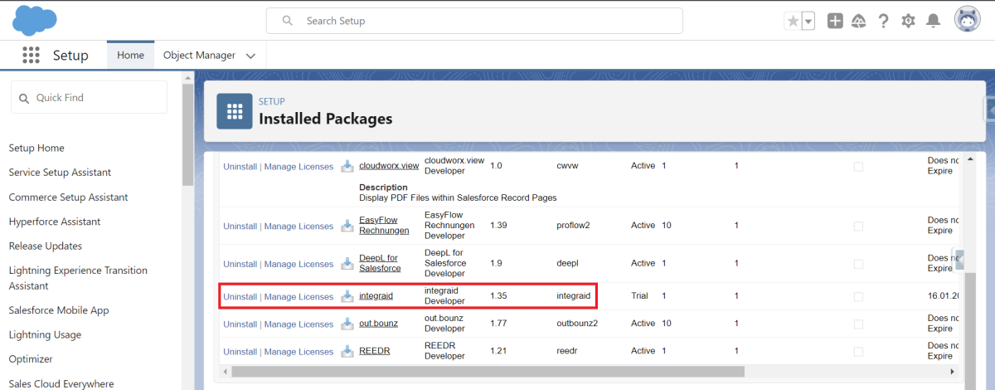995x390 pixels.
Task: Open the Help question mark icon
Action: click(x=884, y=21)
